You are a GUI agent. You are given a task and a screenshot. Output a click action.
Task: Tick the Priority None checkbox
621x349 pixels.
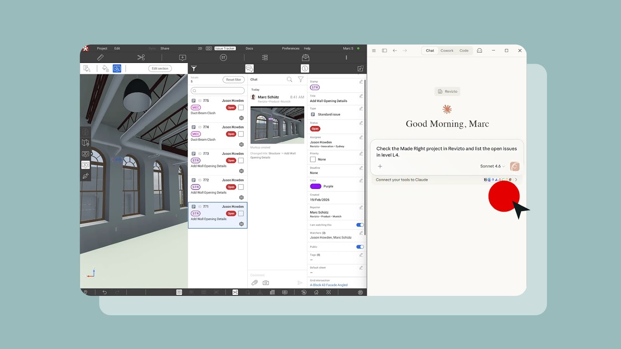(313, 159)
